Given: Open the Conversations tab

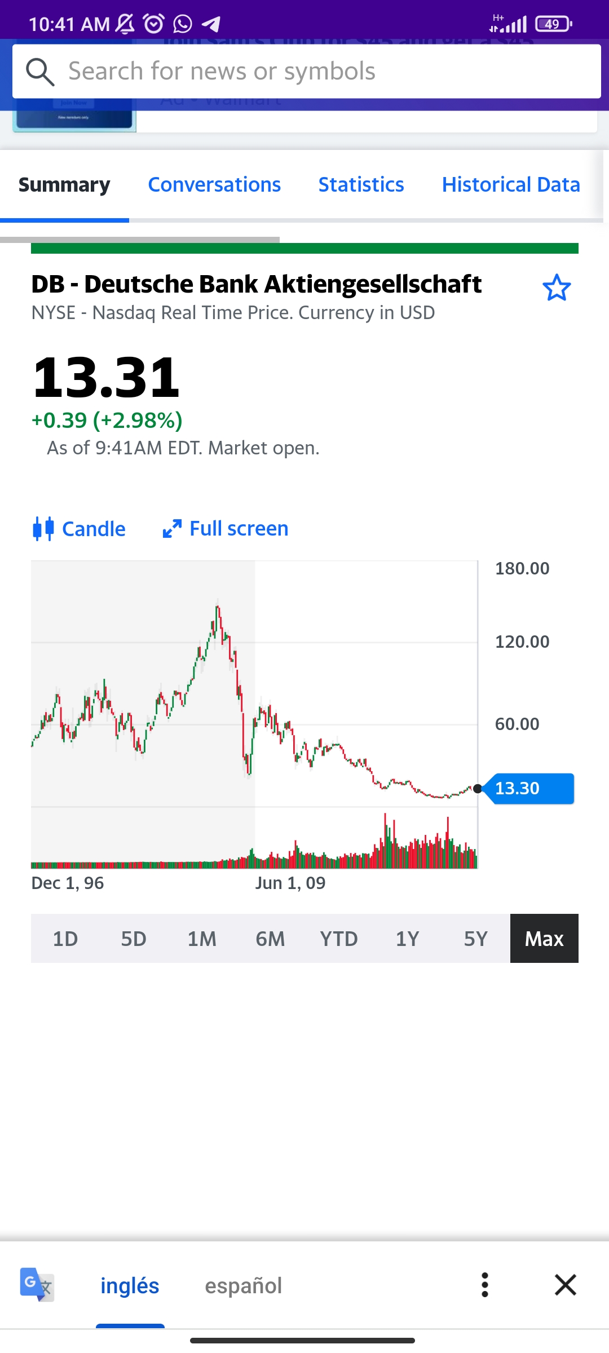Looking at the screenshot, I should coord(214,185).
